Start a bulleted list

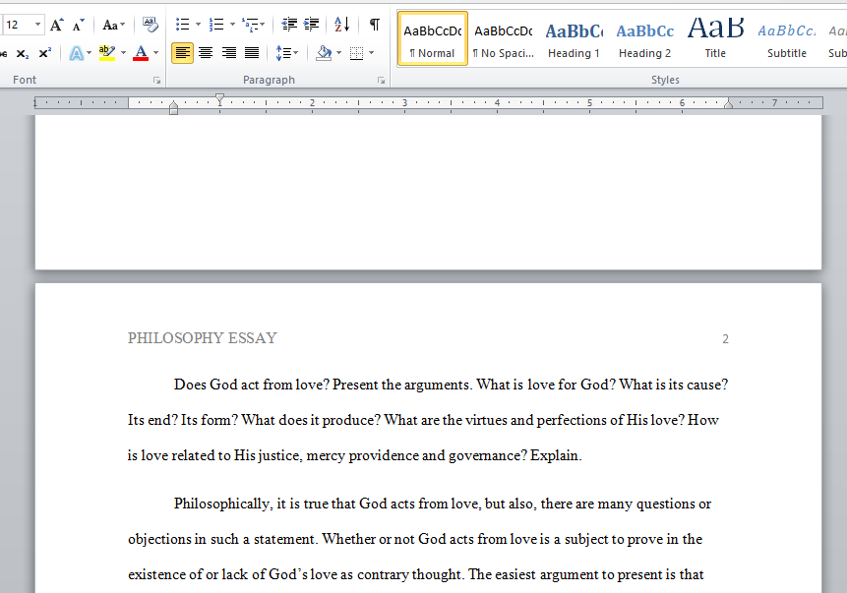(183, 25)
